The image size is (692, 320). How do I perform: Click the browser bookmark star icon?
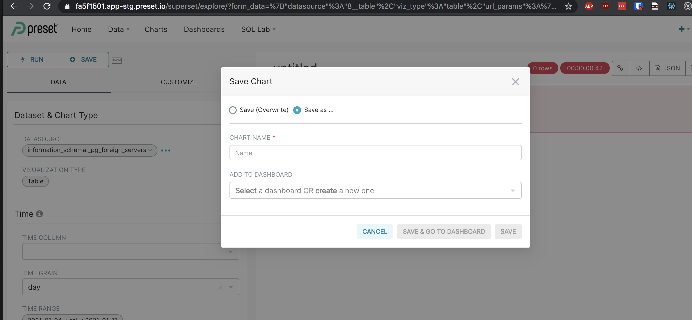[568, 6]
